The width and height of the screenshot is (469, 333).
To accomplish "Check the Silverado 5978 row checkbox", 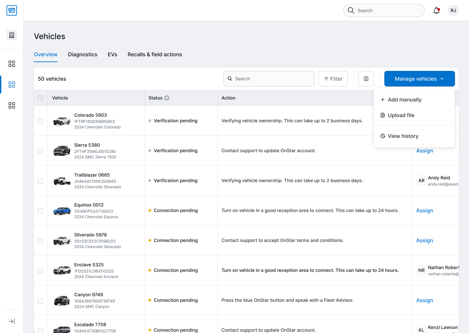I will 40,241.
